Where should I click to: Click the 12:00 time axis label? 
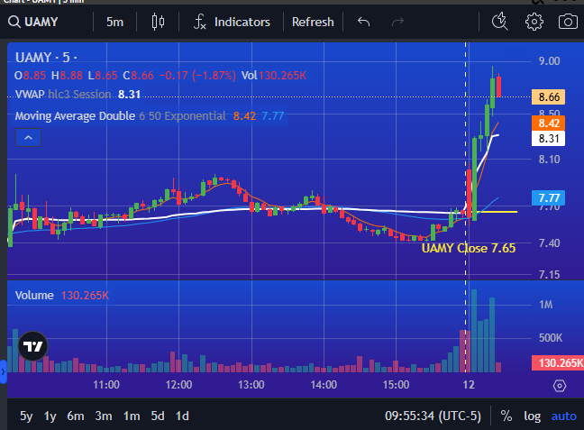tap(178, 385)
